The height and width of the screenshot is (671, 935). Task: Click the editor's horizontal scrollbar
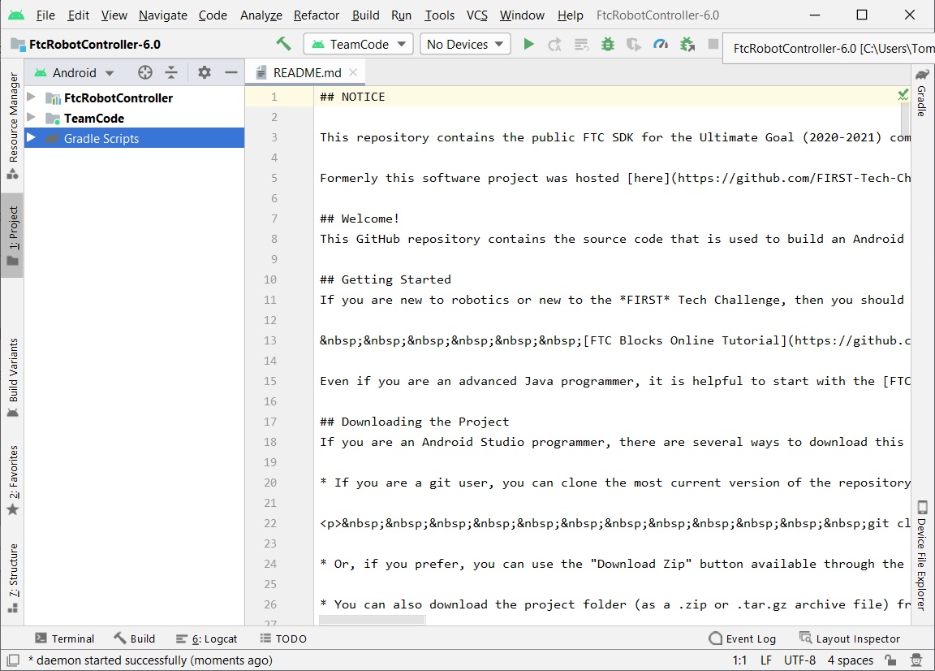pos(372,620)
